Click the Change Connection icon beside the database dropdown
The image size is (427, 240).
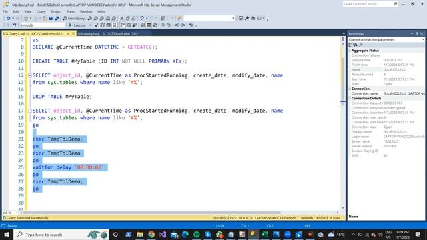coord(14,25)
